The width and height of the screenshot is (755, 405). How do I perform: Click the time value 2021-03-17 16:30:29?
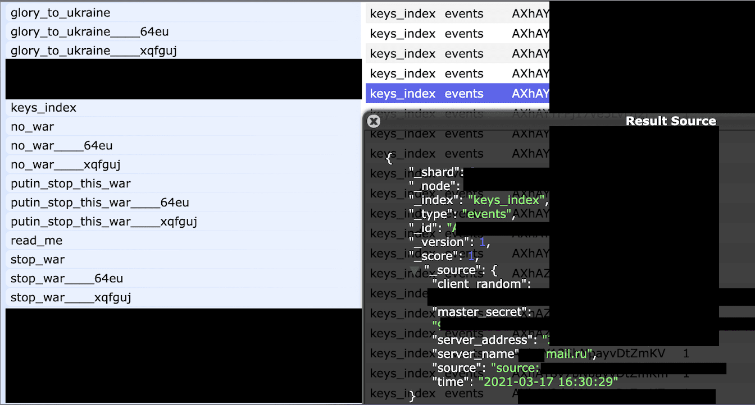548,382
